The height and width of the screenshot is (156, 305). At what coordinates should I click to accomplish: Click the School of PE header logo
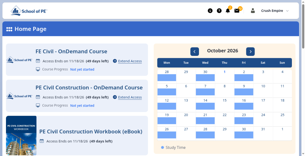coord(29,11)
